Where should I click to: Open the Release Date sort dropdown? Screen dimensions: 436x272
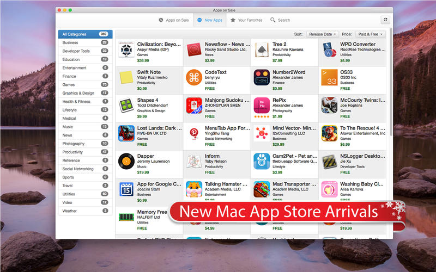point(322,34)
